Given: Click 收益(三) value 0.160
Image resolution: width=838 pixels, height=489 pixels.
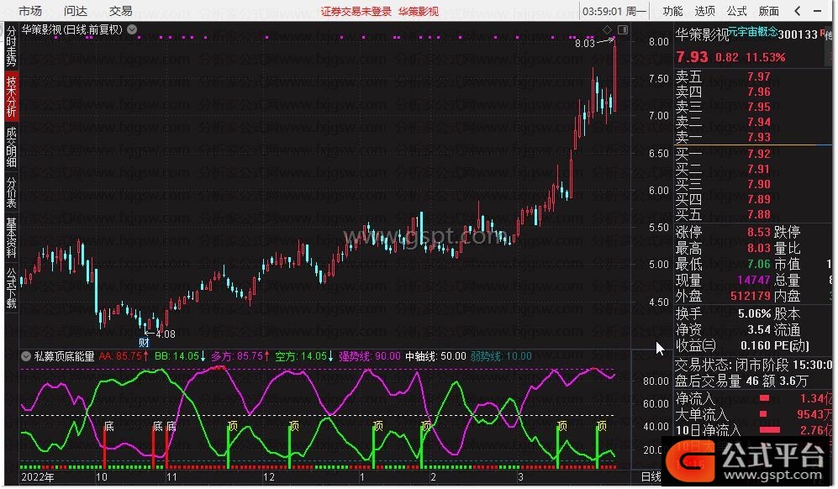Looking at the screenshot, I should tap(755, 346).
